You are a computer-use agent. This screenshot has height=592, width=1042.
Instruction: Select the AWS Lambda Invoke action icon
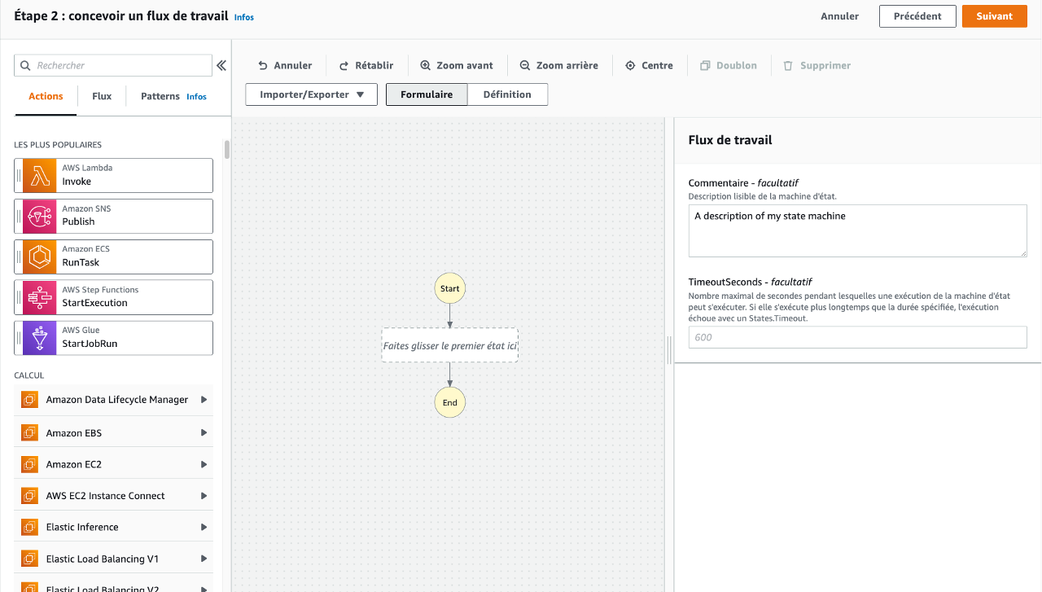coord(39,175)
